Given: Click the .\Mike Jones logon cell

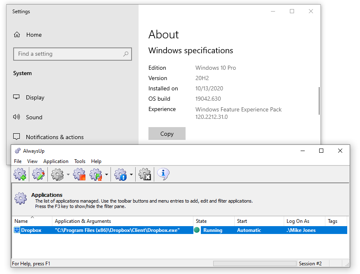Looking at the screenshot, I should tap(301, 230).
